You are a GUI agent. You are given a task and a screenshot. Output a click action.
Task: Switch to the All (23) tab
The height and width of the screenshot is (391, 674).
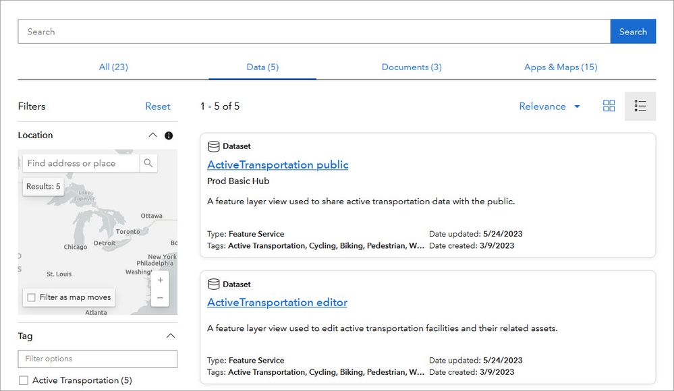[113, 67]
